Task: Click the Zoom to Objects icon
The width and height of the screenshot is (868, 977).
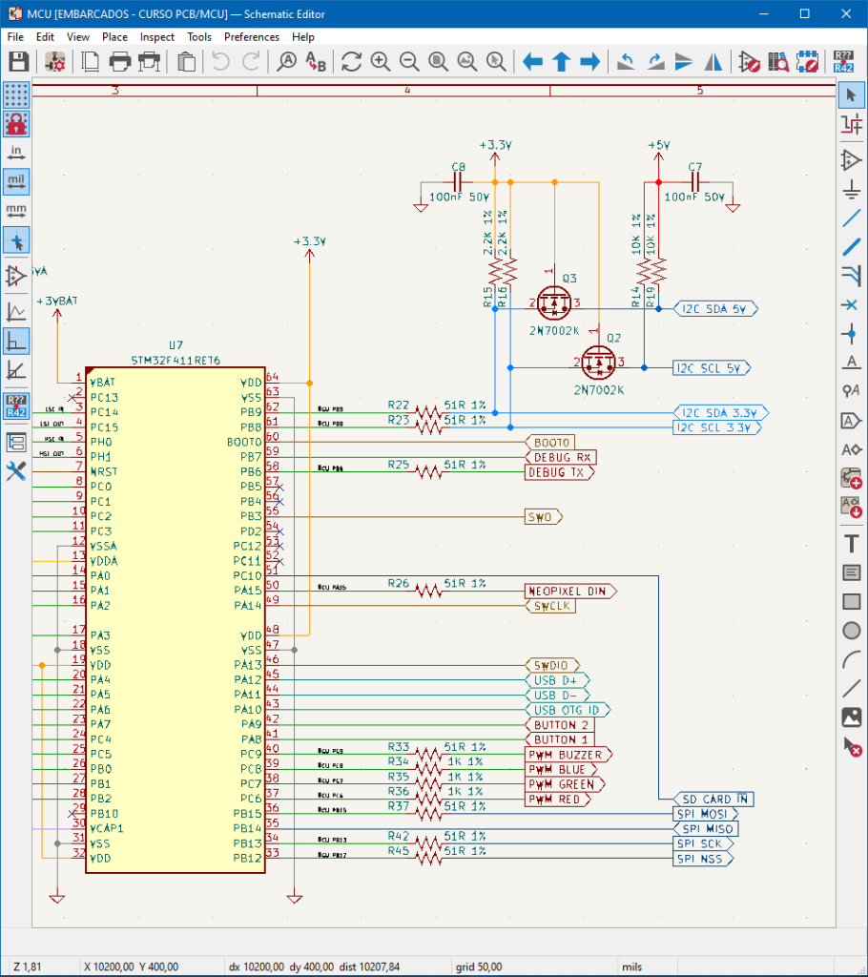Action: 466,62
